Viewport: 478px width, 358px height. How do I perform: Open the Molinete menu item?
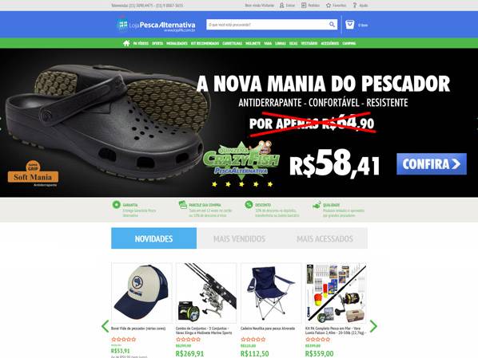pyautogui.click(x=253, y=44)
